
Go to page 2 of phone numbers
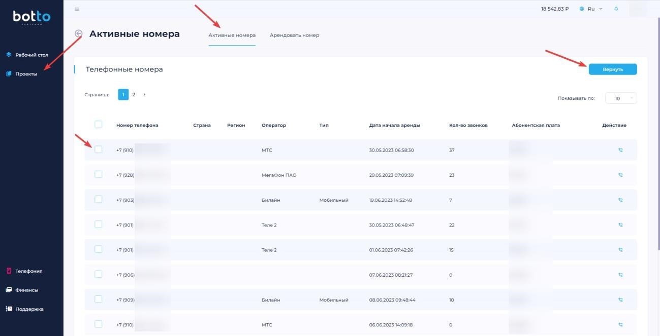134,94
